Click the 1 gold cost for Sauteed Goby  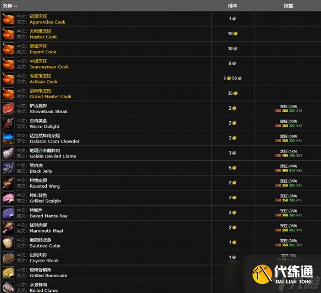233,243
